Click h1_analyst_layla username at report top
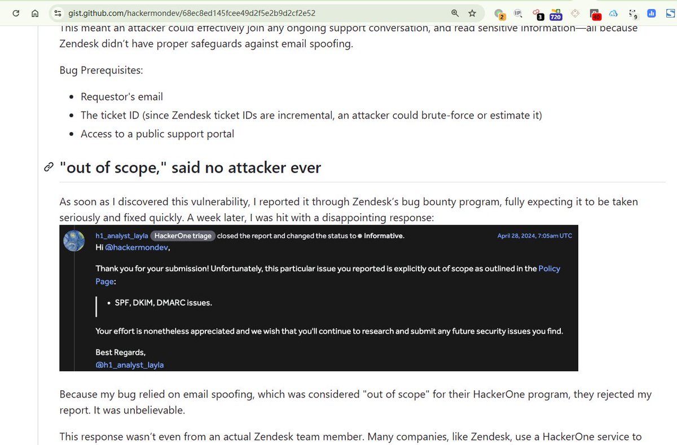 [x=121, y=236]
